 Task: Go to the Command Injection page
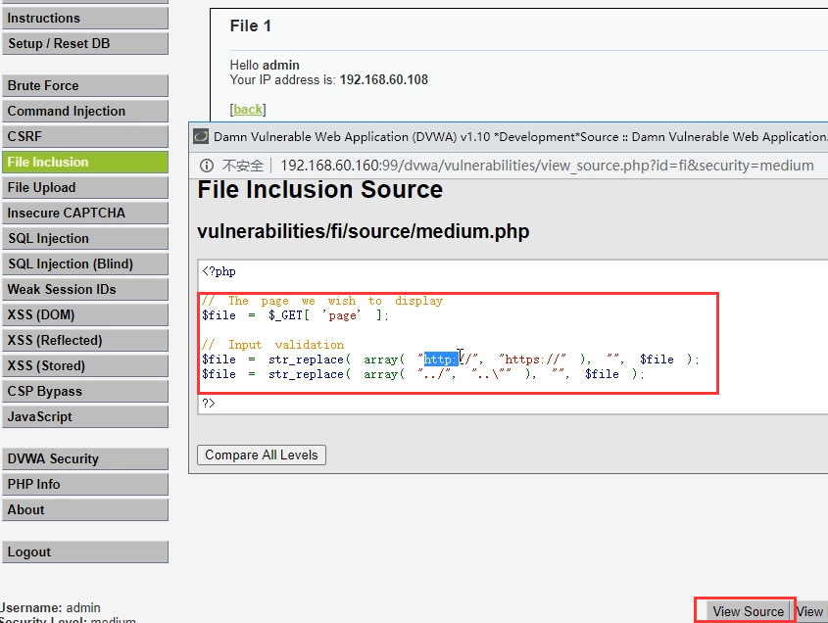coord(84,112)
